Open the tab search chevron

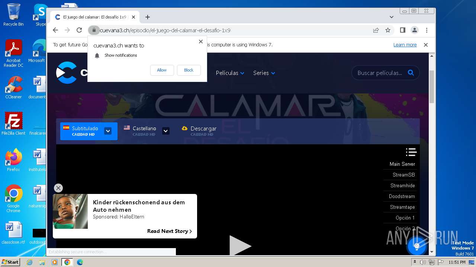(391, 17)
